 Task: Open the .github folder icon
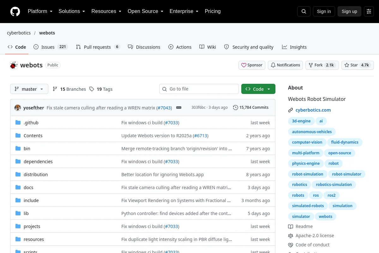18,123
